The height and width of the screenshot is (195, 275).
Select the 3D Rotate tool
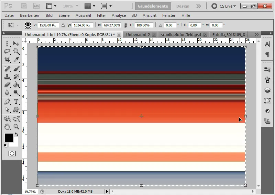[x=7, y=119]
